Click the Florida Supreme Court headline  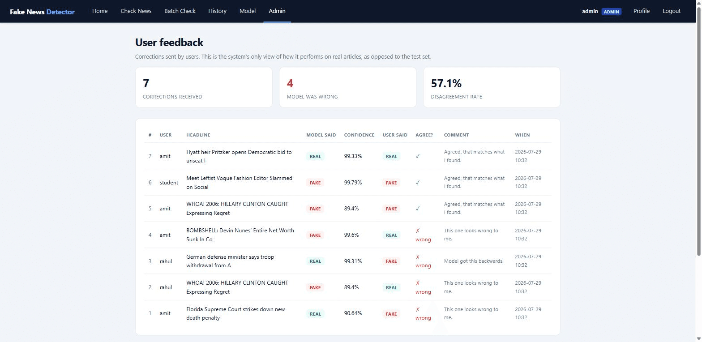235,313
